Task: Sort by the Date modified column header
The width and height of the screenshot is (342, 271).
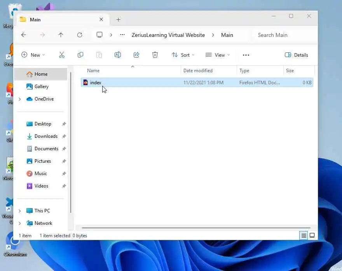Action: pyautogui.click(x=209, y=71)
